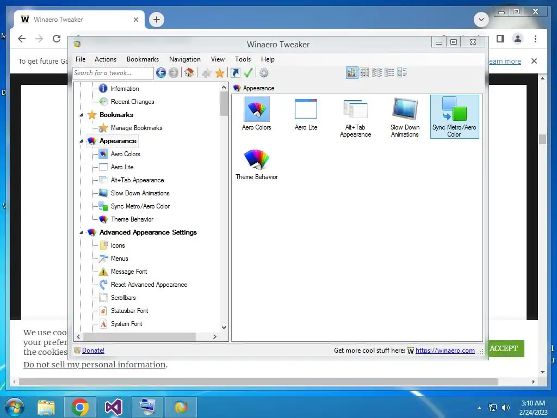557x418 pixels.
Task: Open the File menu
Action: point(81,59)
